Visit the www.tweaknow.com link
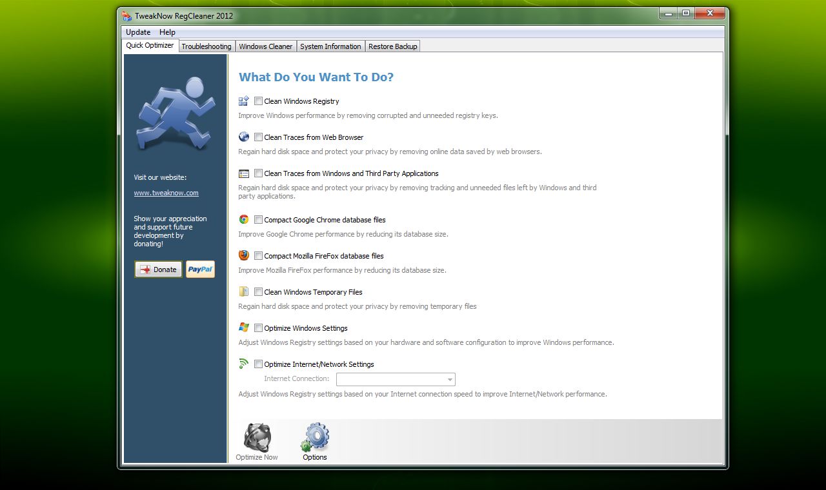826x490 pixels. click(x=166, y=192)
